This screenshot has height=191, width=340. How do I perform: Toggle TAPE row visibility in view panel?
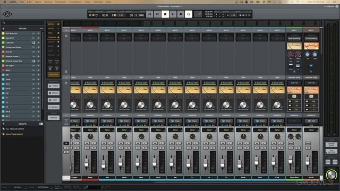(x=58, y=33)
